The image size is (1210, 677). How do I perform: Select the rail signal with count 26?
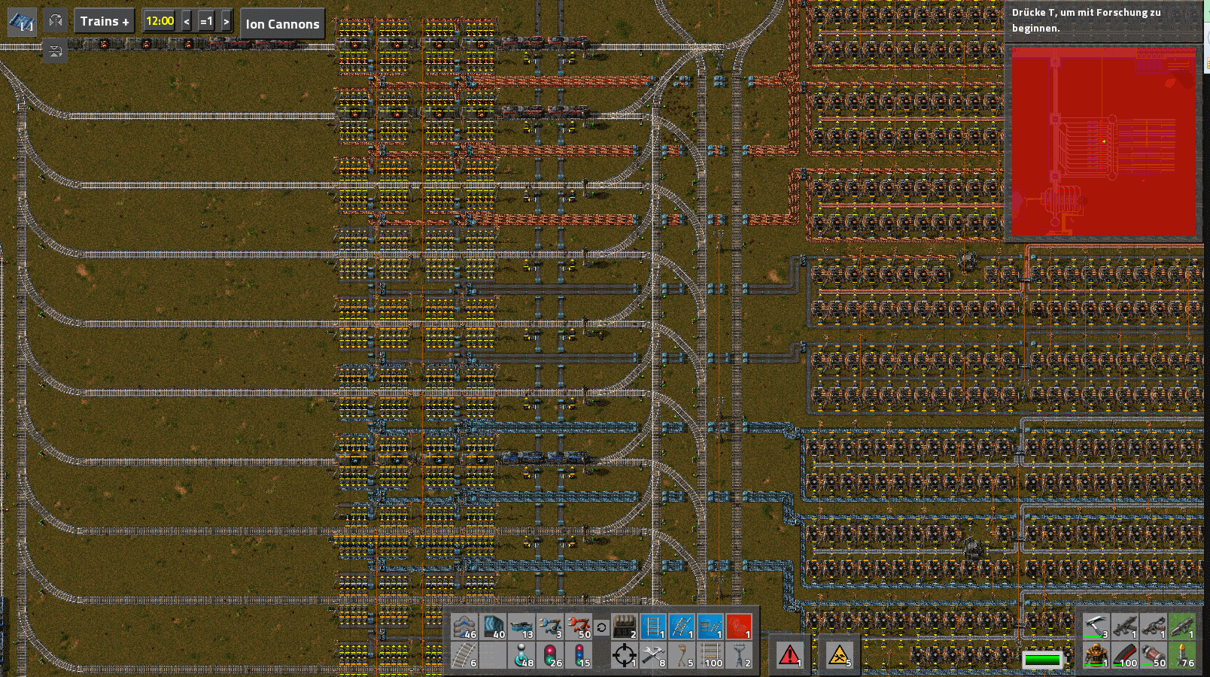click(550, 655)
